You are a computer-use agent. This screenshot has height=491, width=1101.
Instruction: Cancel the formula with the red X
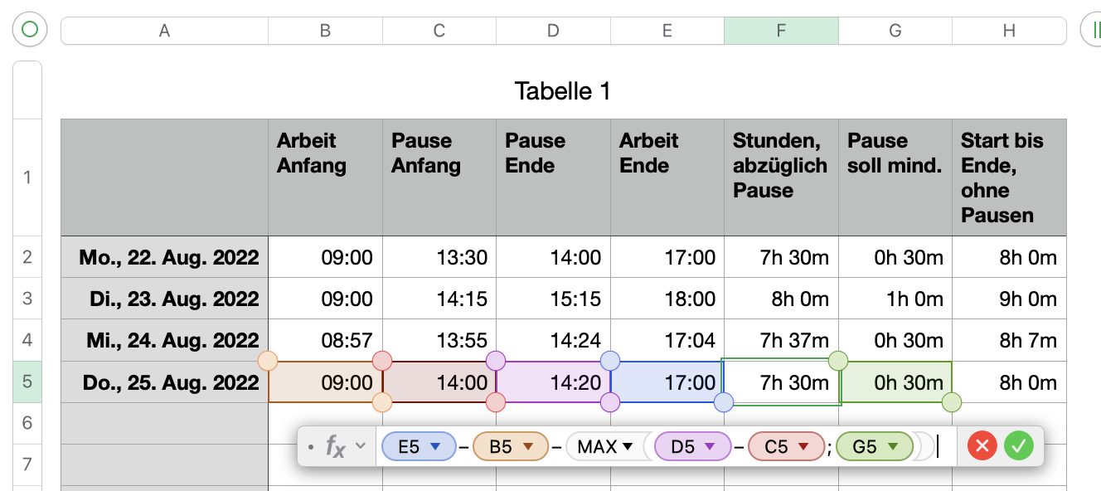pyautogui.click(x=982, y=446)
